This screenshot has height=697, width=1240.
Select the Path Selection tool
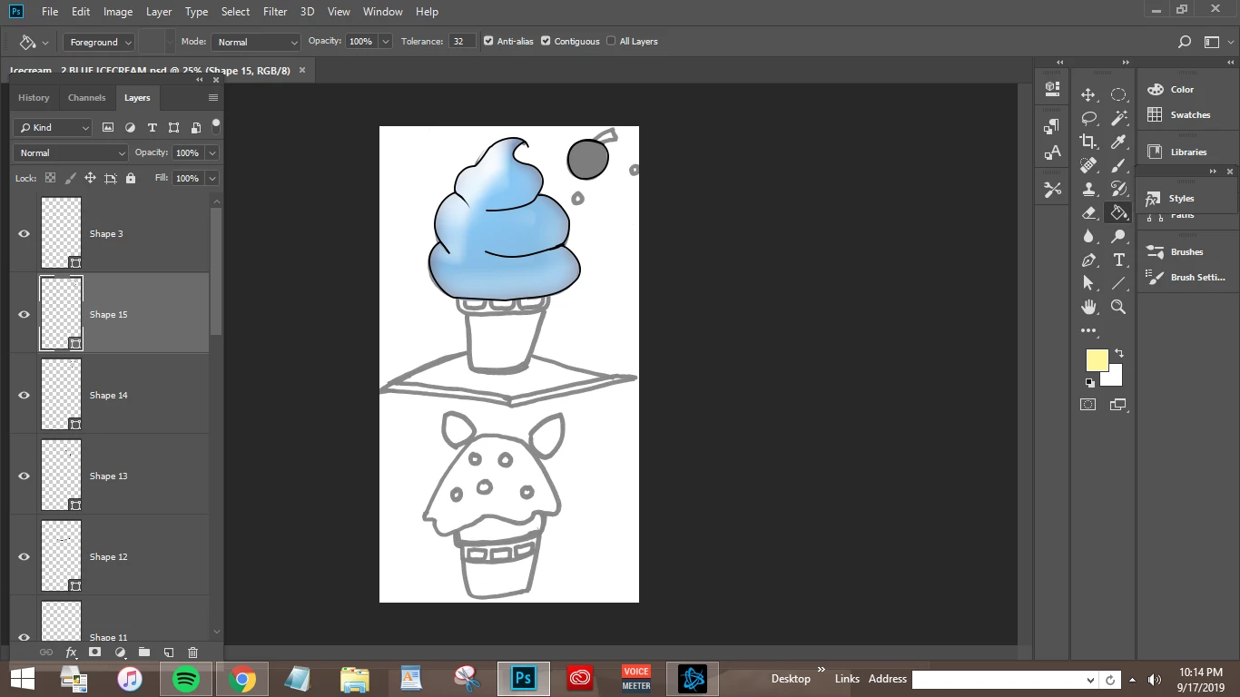point(1088,283)
